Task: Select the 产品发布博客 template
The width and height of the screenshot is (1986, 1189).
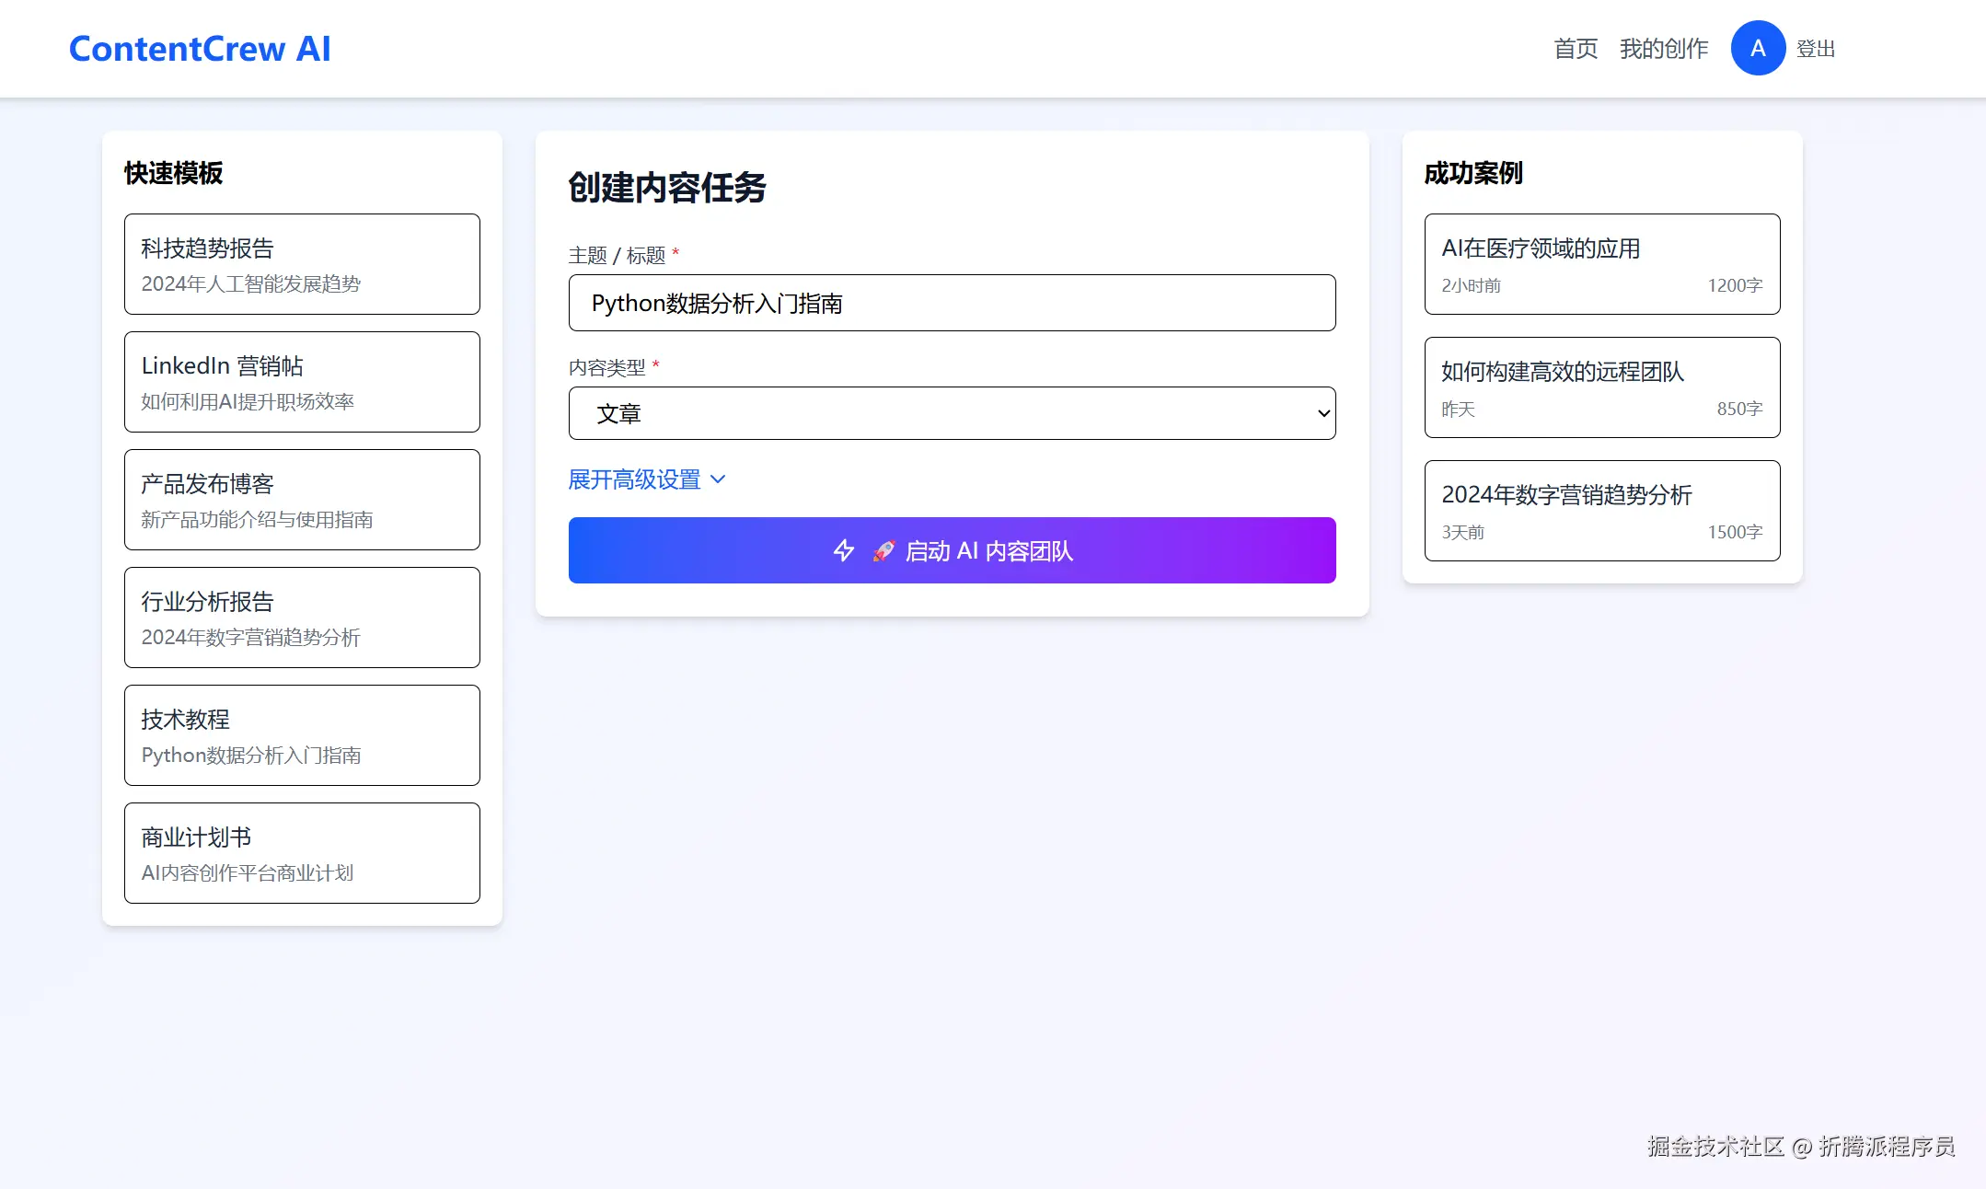Action: 302,500
